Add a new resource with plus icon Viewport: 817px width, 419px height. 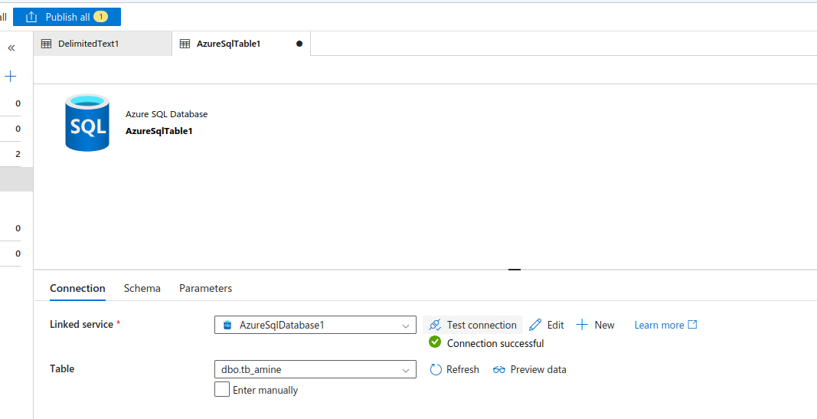11,77
